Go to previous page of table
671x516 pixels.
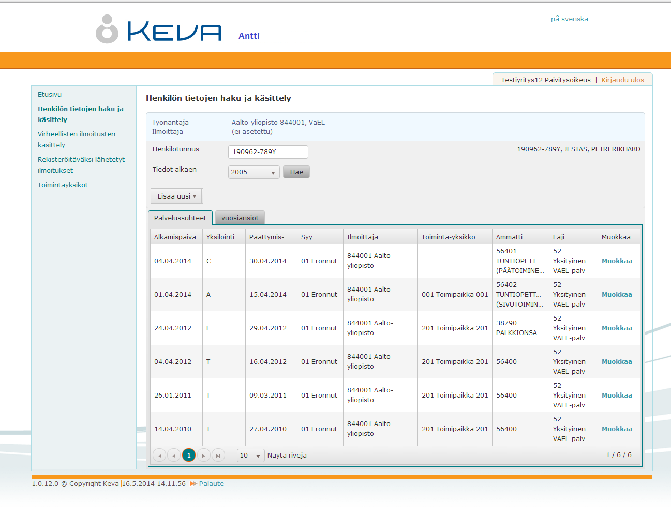click(174, 456)
